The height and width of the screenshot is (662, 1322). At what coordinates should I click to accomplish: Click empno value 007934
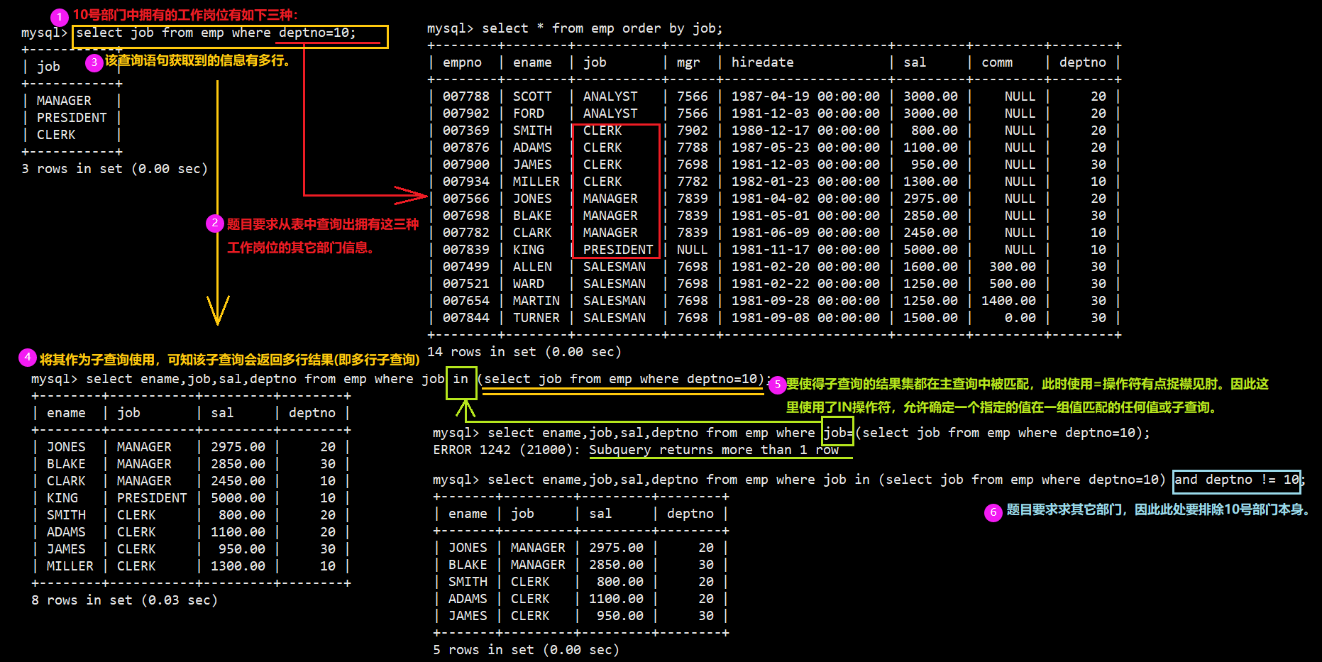pos(466,182)
